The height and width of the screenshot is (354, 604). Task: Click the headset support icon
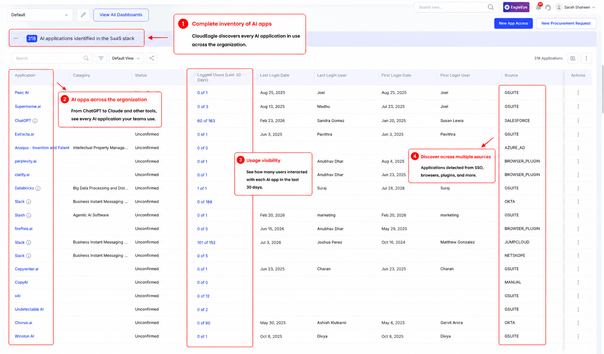[x=548, y=7]
